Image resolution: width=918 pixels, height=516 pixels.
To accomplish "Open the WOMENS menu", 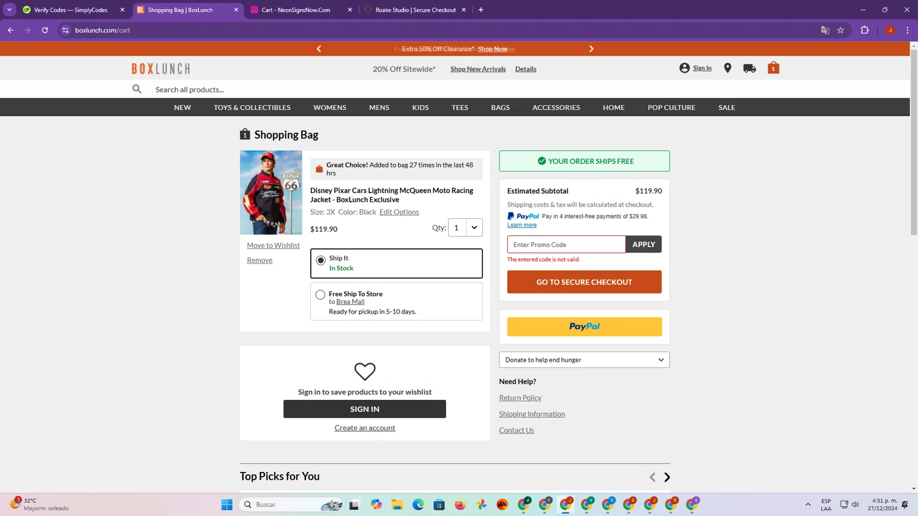I will [330, 108].
